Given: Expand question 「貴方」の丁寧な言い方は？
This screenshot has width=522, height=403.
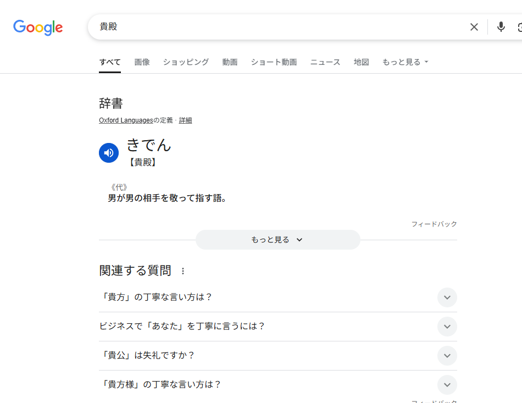Looking at the screenshot, I should 447,297.
